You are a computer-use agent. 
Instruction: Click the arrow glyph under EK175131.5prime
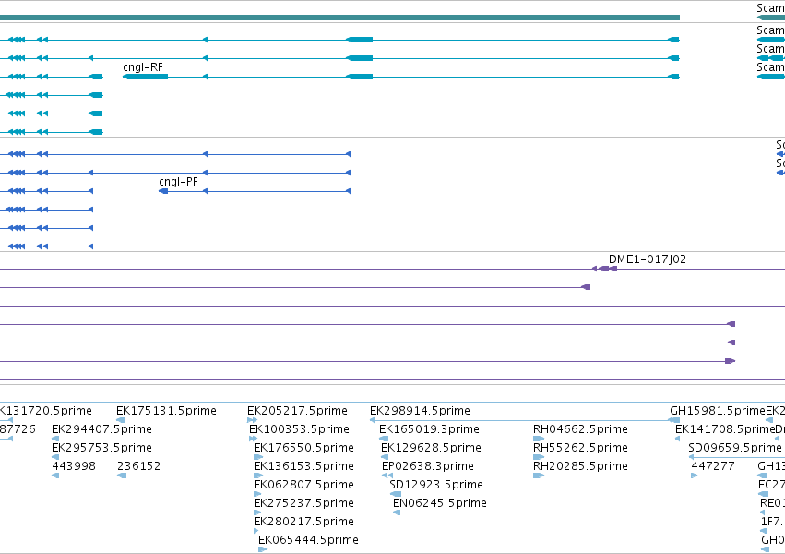tap(121, 420)
